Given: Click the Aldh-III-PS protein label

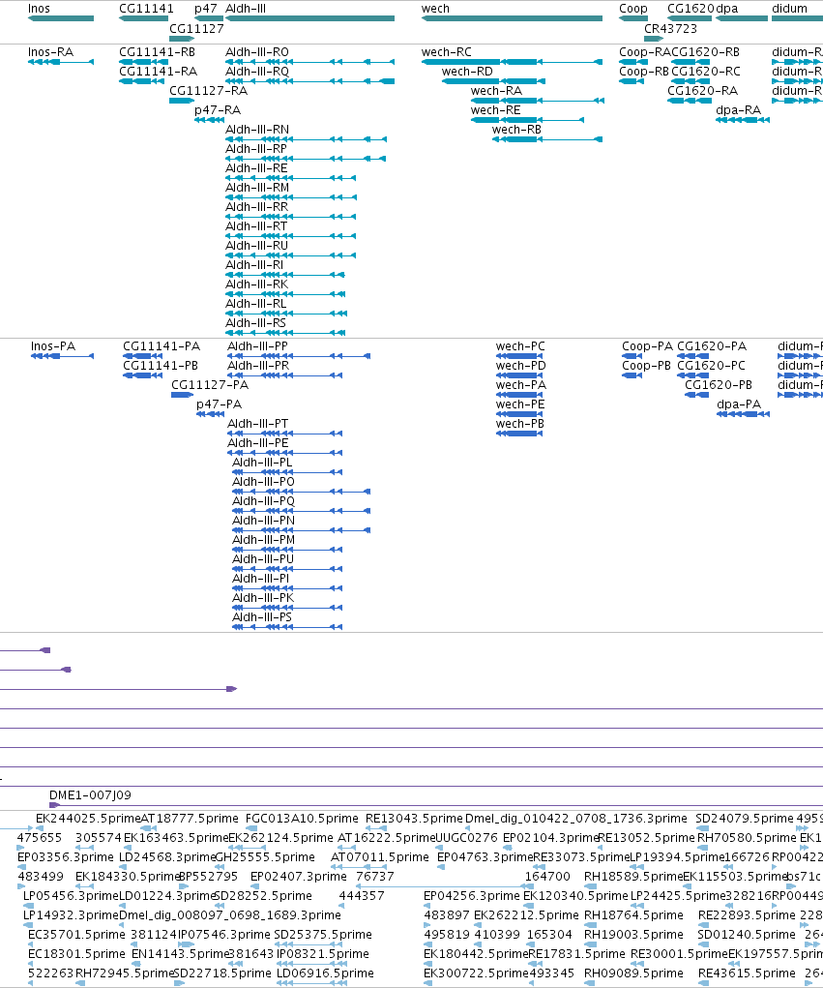Looking at the screenshot, I should coord(262,616).
